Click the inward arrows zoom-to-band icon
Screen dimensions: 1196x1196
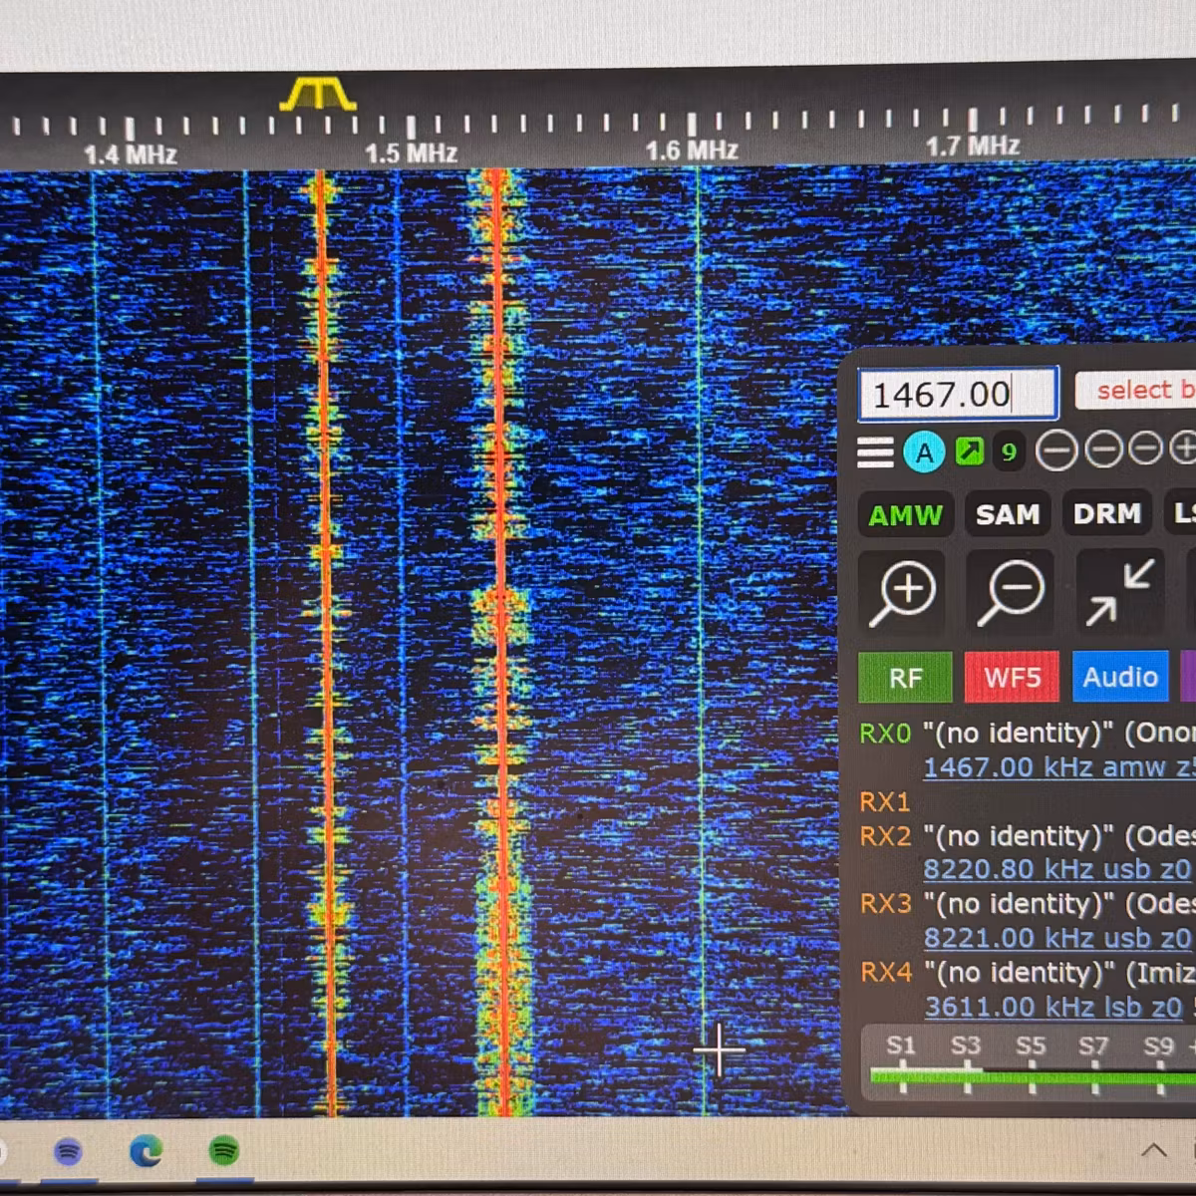point(1119,592)
